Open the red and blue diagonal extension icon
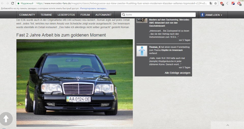 [x=233, y=3]
